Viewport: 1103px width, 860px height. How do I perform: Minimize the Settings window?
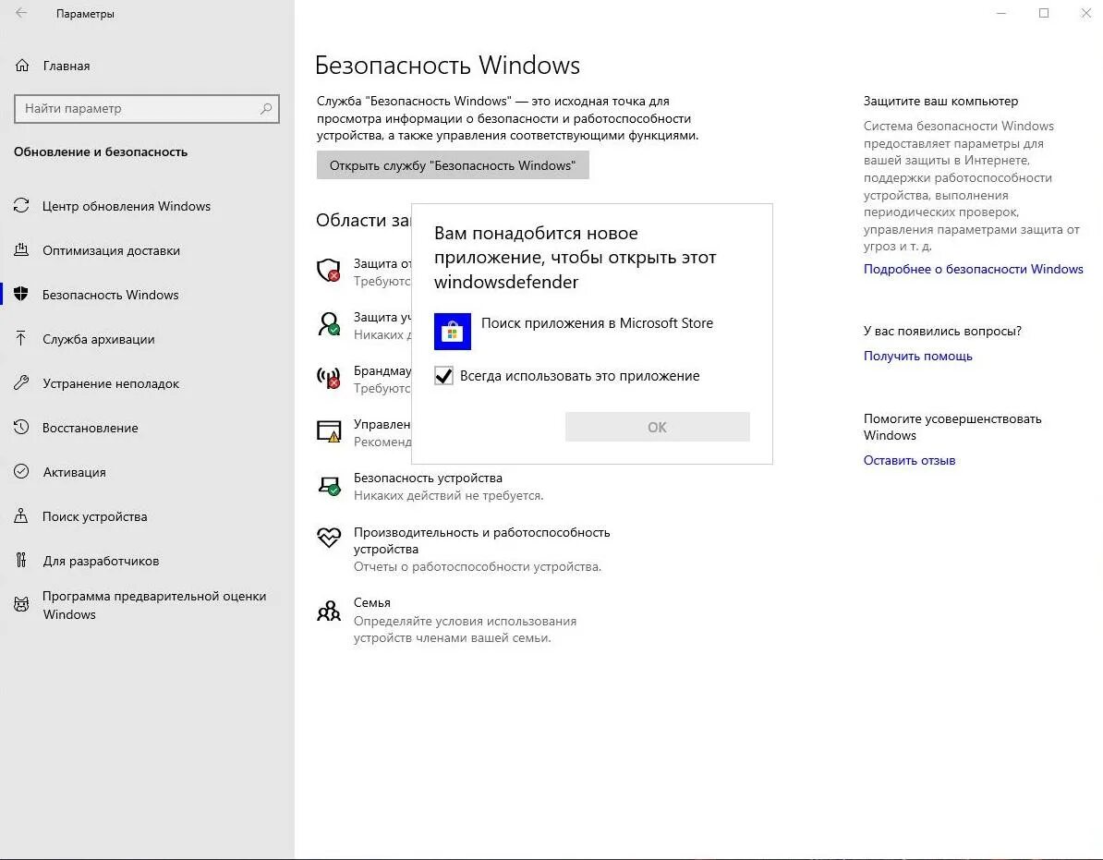coord(1001,13)
